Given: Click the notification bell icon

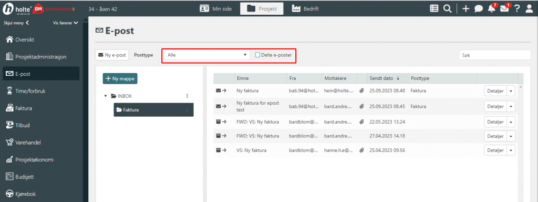Looking at the screenshot, I should click(x=492, y=9).
